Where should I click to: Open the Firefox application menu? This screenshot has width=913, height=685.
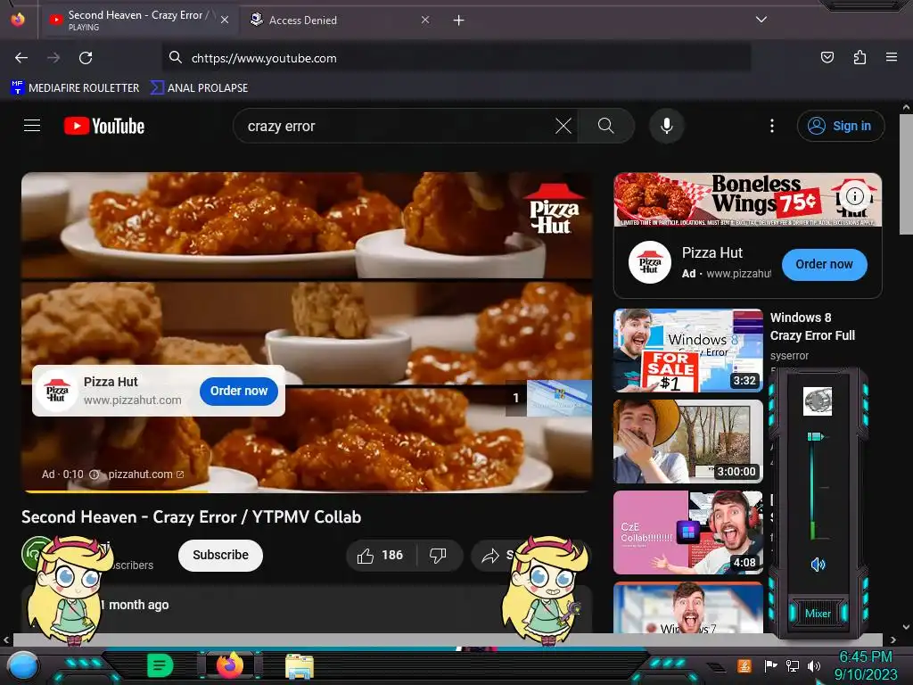pyautogui.click(x=891, y=57)
